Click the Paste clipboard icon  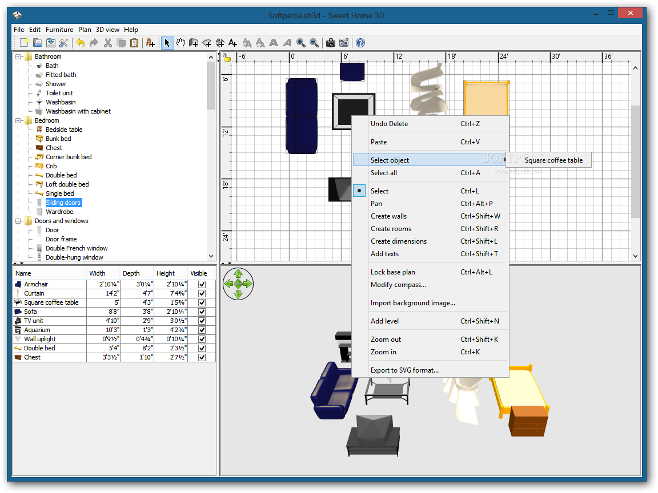[134, 43]
